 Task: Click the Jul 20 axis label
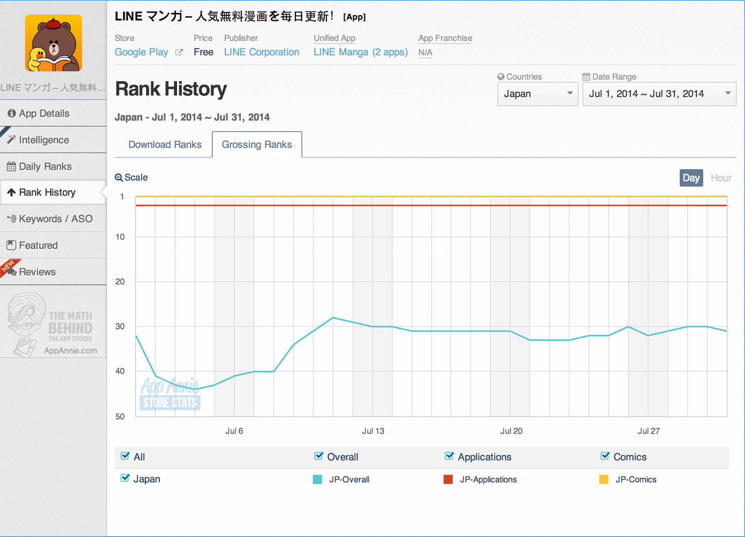coord(511,431)
